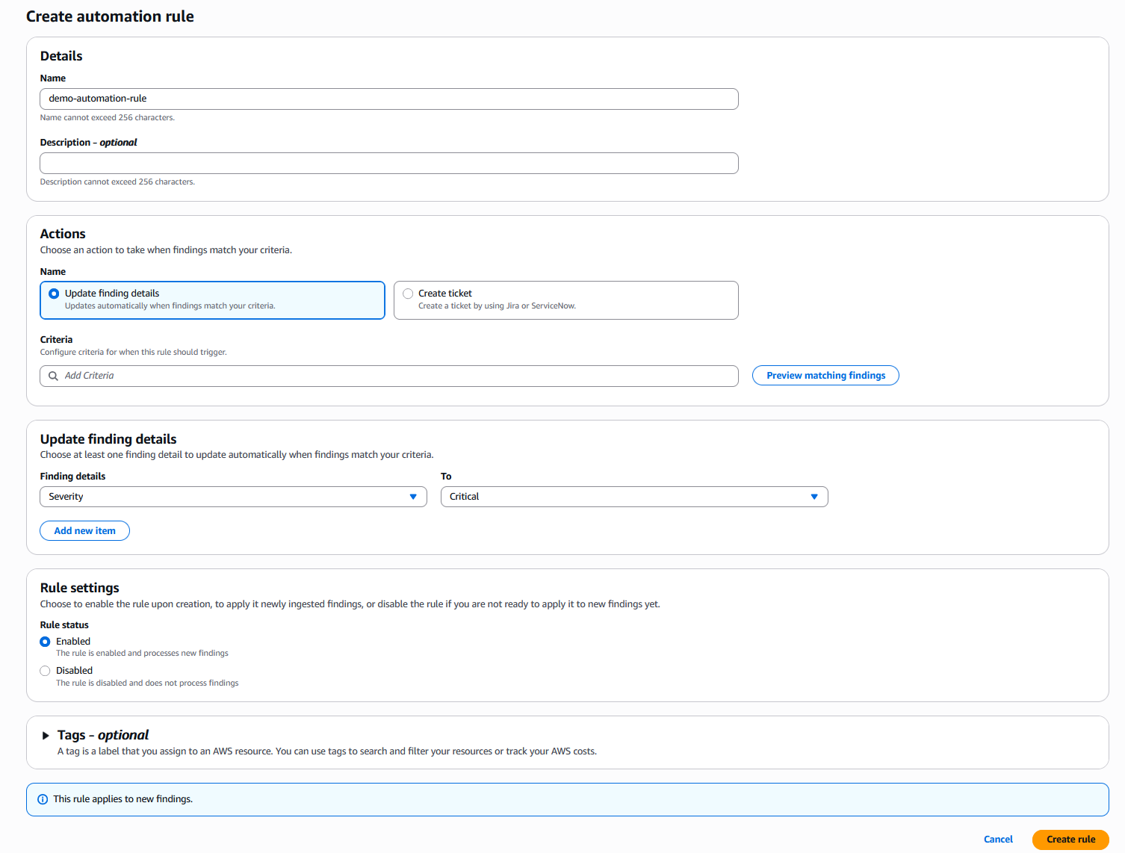Click Preview matching findings button

(825, 376)
